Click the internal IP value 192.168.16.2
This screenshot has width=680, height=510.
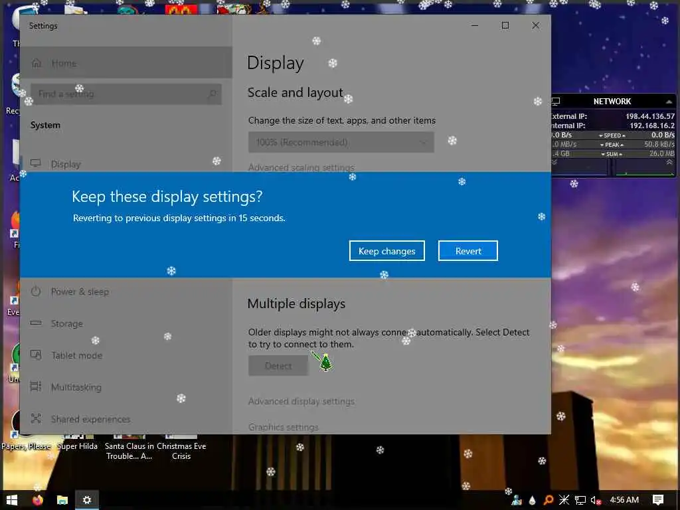coord(652,126)
